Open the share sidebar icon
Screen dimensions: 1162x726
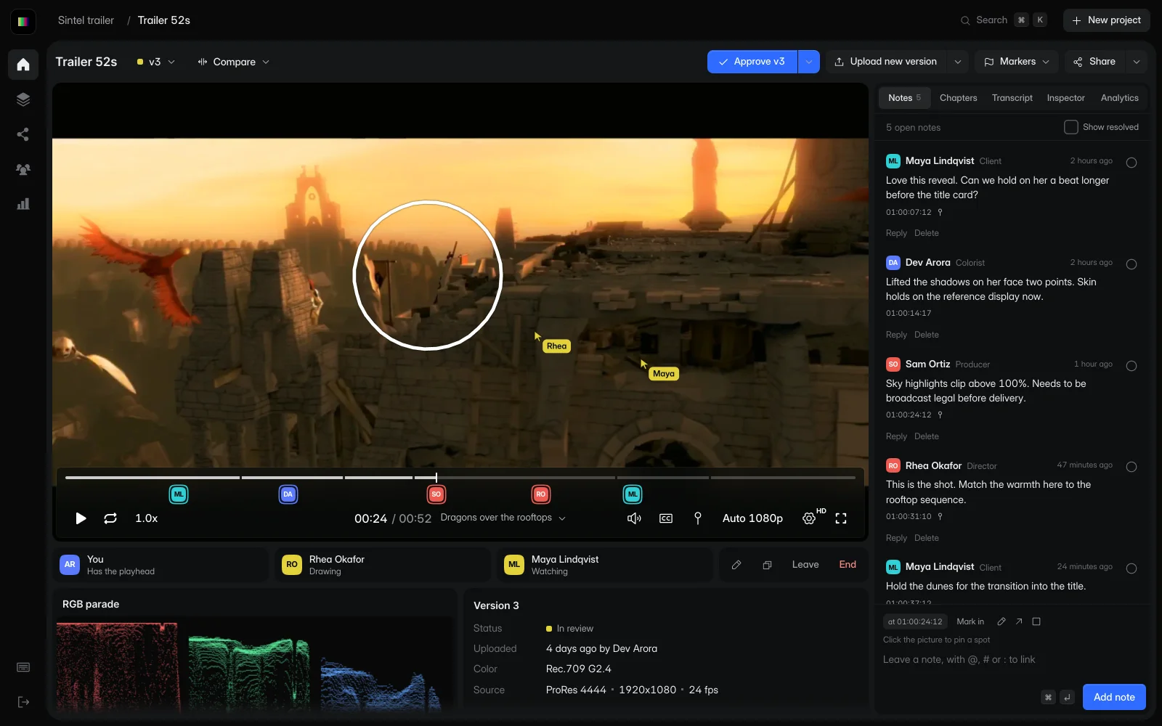click(23, 134)
